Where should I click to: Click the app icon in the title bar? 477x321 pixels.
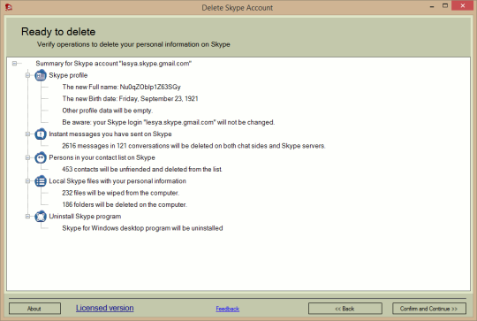click(x=9, y=7)
